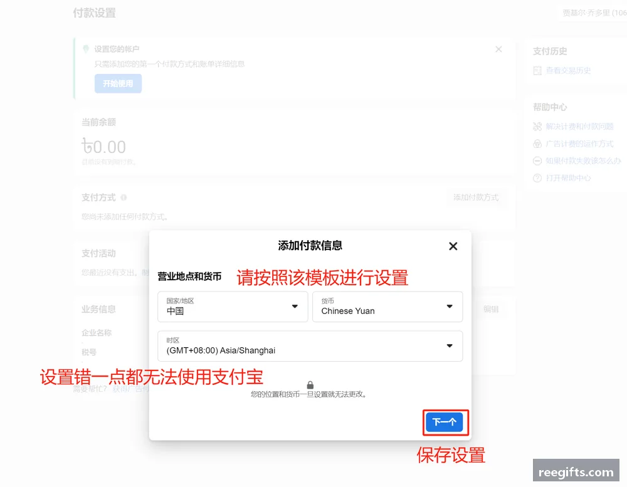The width and height of the screenshot is (627, 487).
Task: Click the 付款设置 page title
Action: [95, 13]
